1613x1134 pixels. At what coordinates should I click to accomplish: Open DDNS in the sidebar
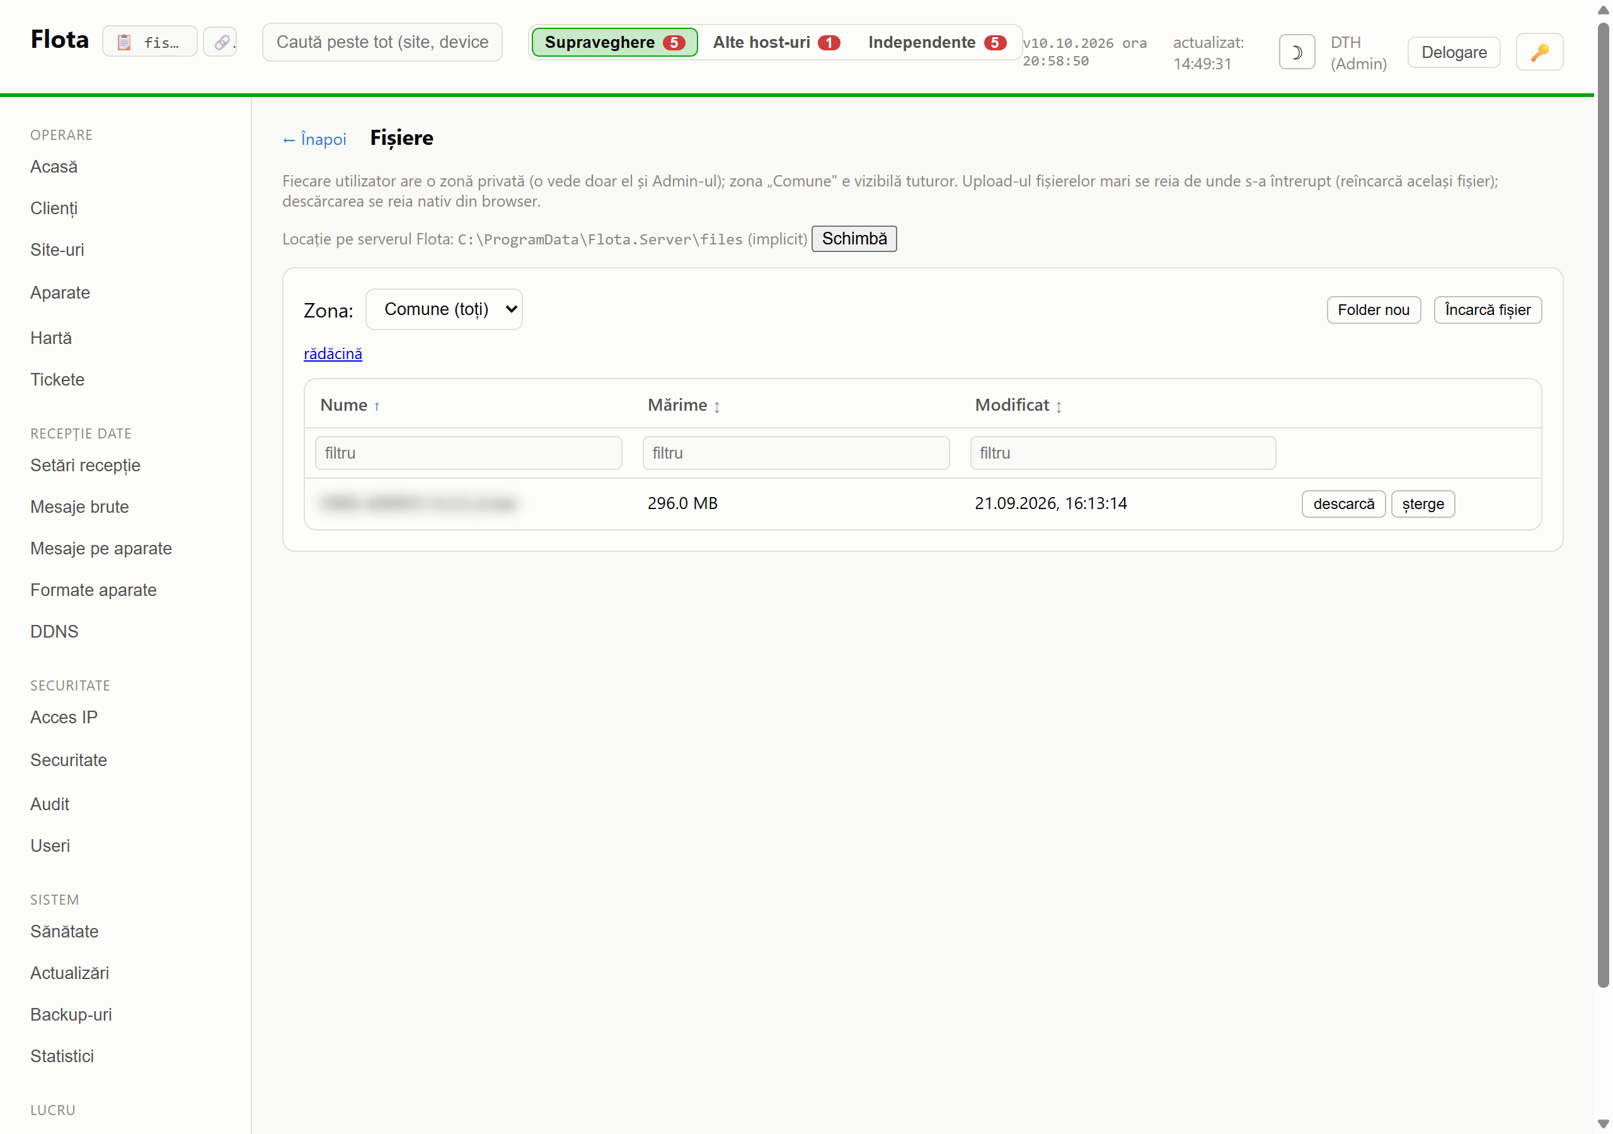(54, 632)
